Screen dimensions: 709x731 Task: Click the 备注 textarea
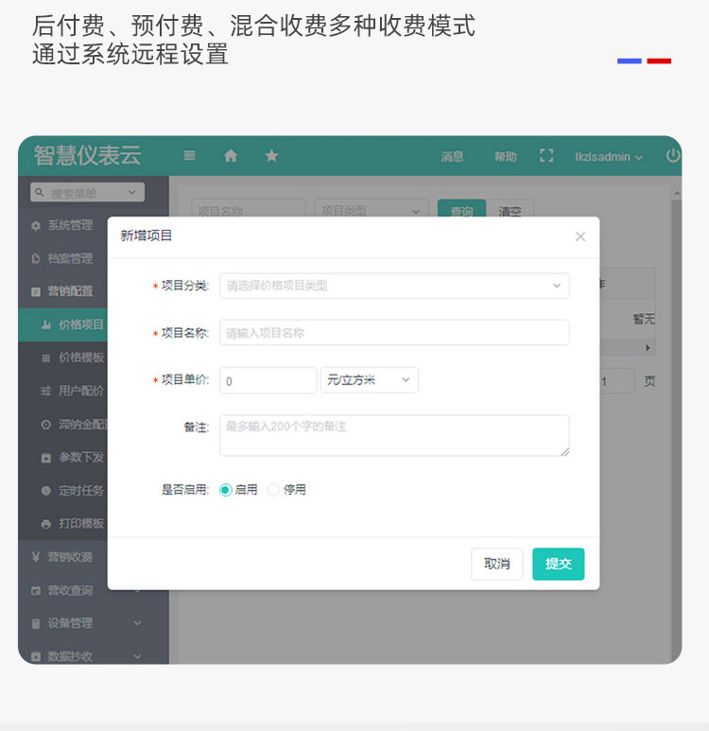coord(394,435)
